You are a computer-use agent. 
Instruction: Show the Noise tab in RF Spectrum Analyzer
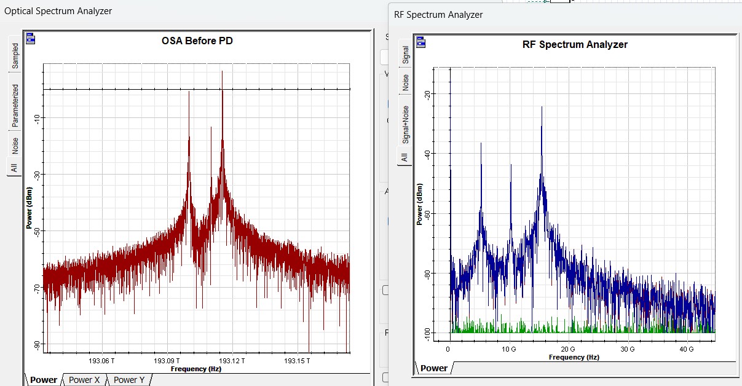tap(405, 82)
